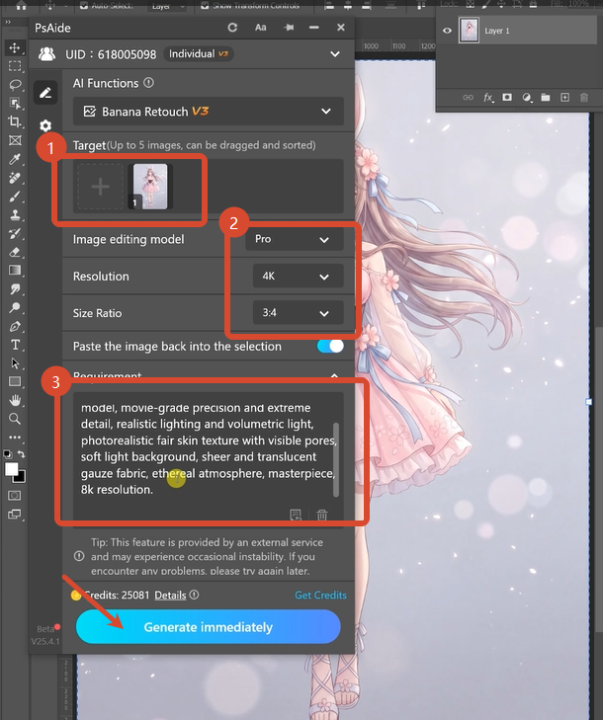Click the link layers icon

click(x=468, y=98)
